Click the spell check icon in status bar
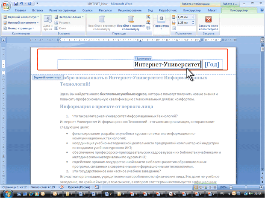Viewport: 265px width, 198px height. point(62,187)
